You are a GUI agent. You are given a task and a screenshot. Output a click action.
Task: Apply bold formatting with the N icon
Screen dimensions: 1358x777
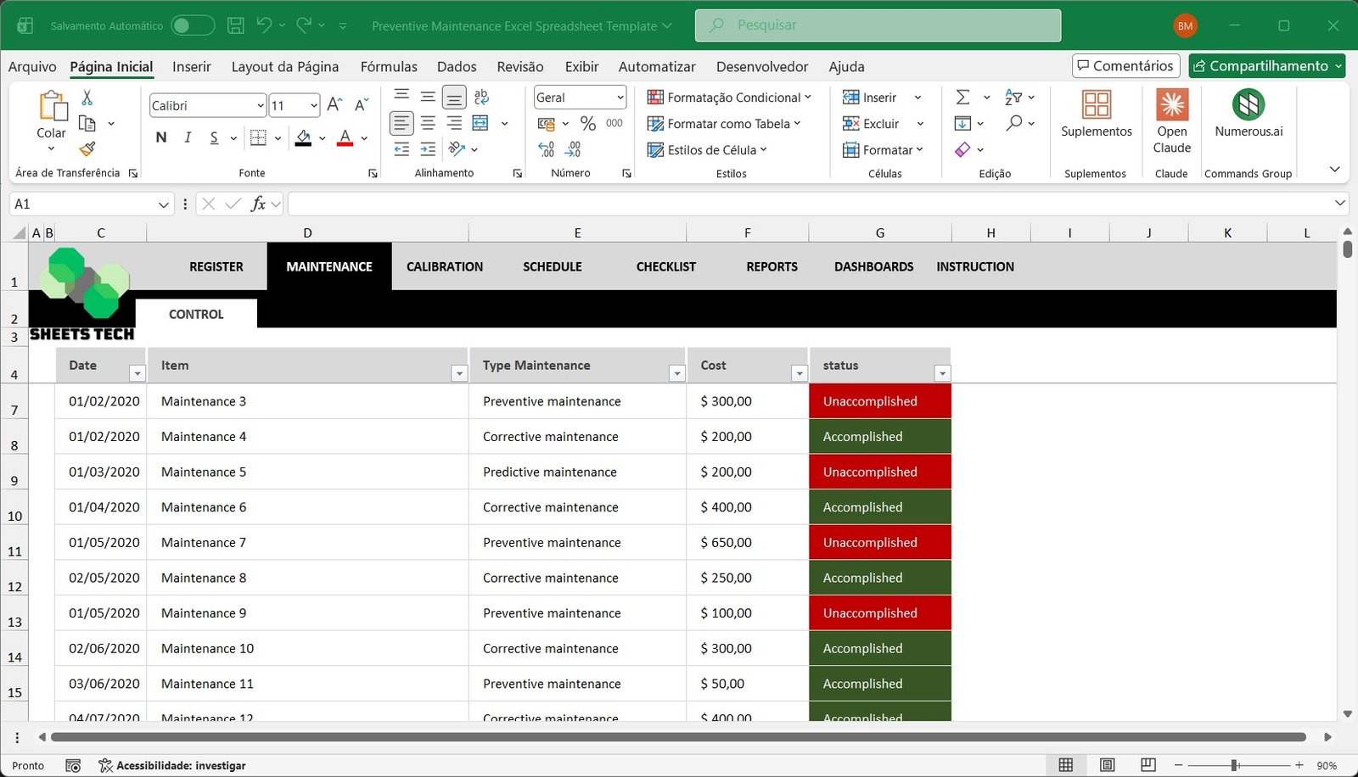click(160, 137)
